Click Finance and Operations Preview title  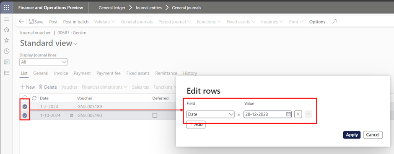50,8
